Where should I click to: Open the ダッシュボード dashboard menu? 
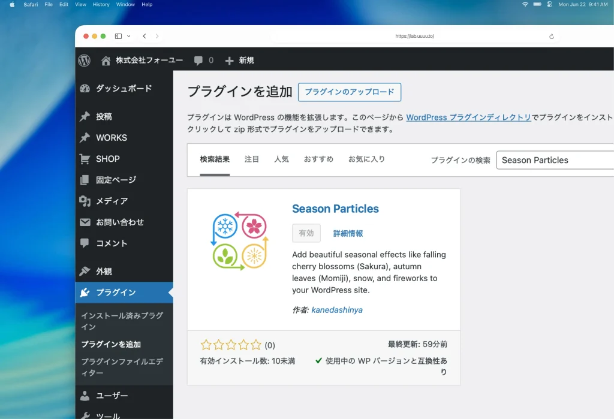[124, 88]
